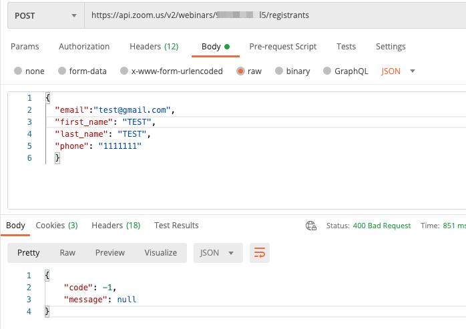Switch to the Authorization tab
466x329 pixels.
[x=84, y=47]
